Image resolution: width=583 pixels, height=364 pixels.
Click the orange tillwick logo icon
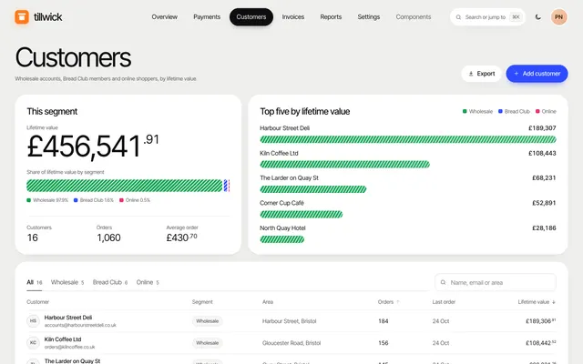coord(22,16)
